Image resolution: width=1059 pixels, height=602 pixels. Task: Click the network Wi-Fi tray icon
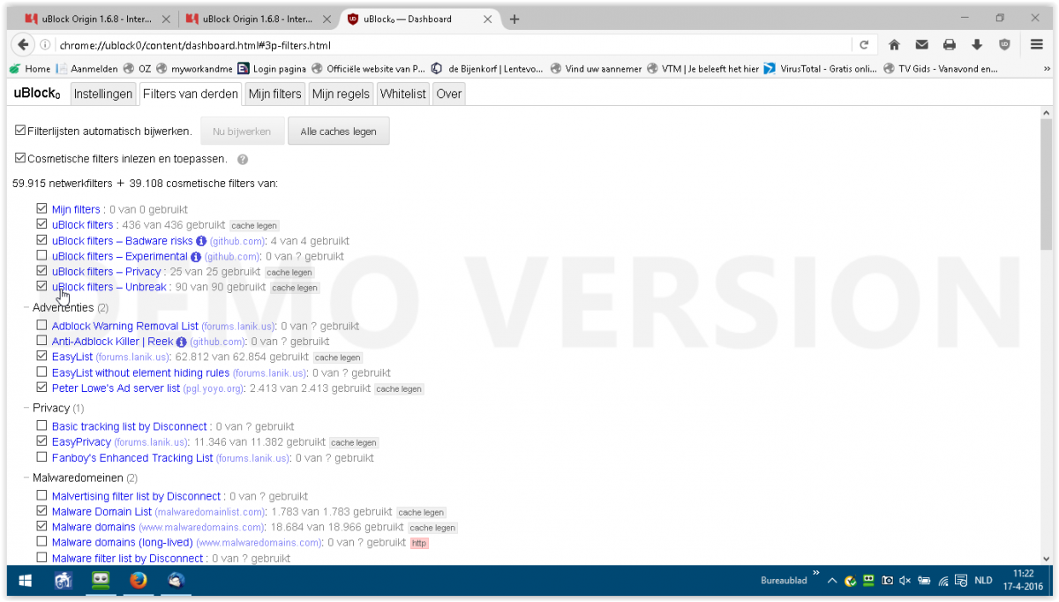(x=943, y=581)
